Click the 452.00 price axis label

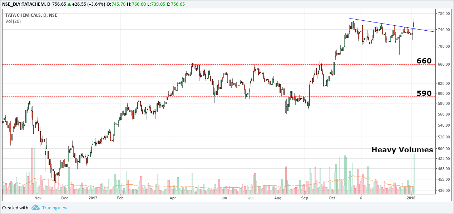click(444, 179)
